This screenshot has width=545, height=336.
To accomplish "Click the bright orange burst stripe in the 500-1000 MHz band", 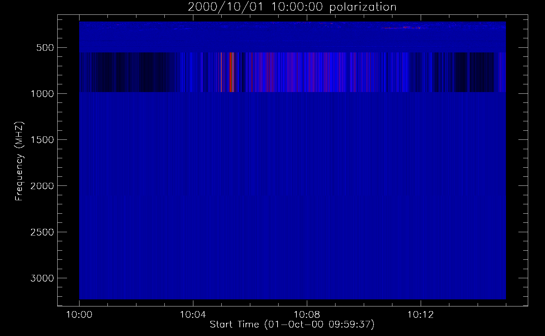I will coord(231,72).
